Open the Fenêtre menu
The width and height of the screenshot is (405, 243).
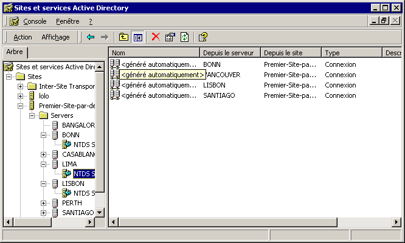click(x=67, y=21)
